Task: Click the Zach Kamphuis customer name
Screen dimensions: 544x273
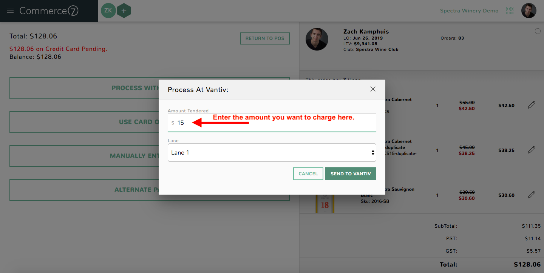Action: [x=366, y=32]
